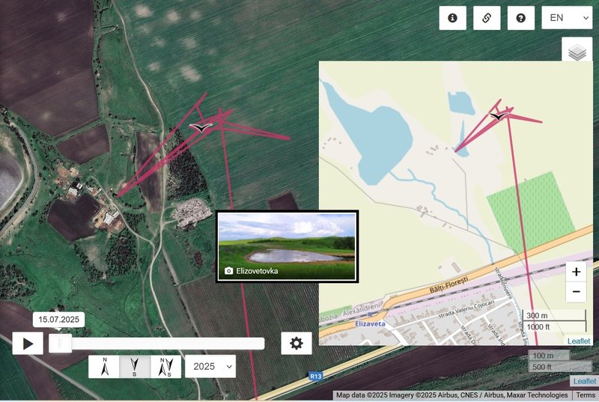599x402 pixels.
Task: Zoom out on the inset map
Action: click(x=576, y=292)
